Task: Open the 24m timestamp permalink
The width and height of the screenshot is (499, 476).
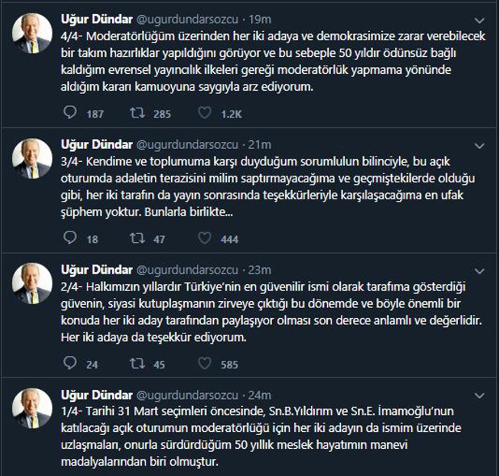Action: coord(260,395)
